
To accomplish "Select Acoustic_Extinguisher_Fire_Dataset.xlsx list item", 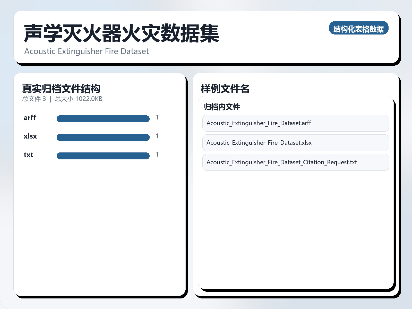I will [296, 143].
